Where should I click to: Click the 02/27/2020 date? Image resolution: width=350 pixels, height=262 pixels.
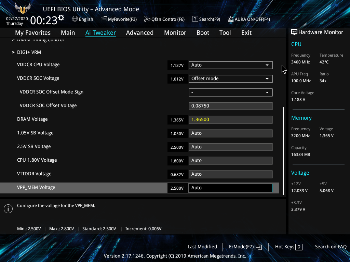pos(17,19)
